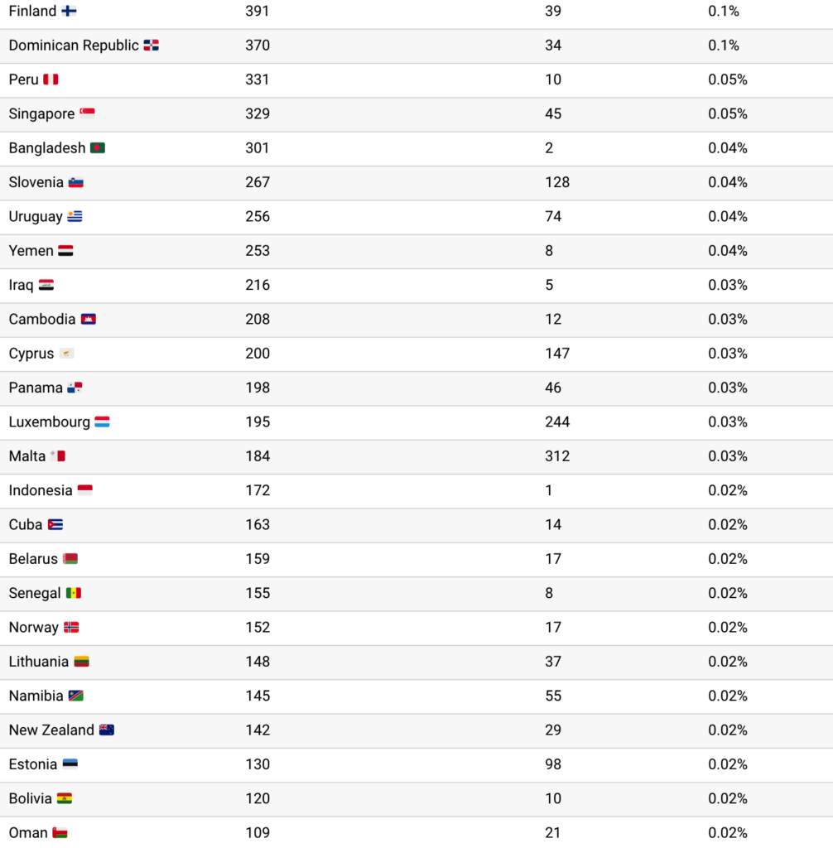This screenshot has width=833, height=848.
Task: Click the New Zealand flag icon
Action: 106,730
